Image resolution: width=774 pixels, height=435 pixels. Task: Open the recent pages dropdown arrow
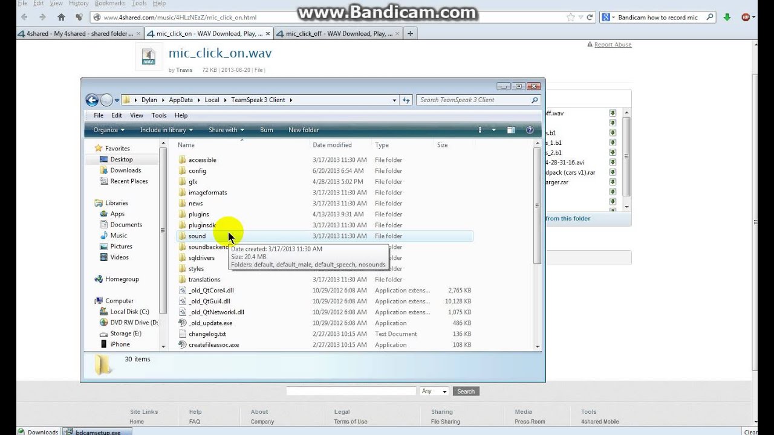(117, 100)
